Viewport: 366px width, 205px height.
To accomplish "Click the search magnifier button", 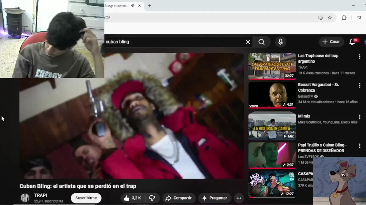I will (261, 42).
